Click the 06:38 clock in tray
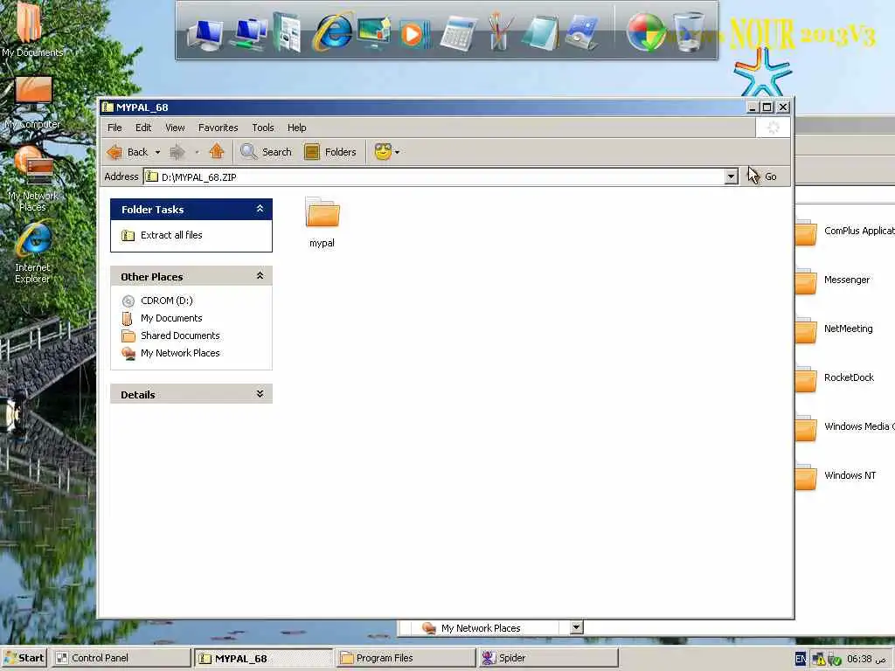This screenshot has width=895, height=671. pyautogui.click(x=860, y=659)
